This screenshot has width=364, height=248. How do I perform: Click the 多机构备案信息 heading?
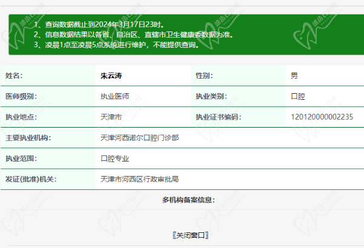pos(189,200)
